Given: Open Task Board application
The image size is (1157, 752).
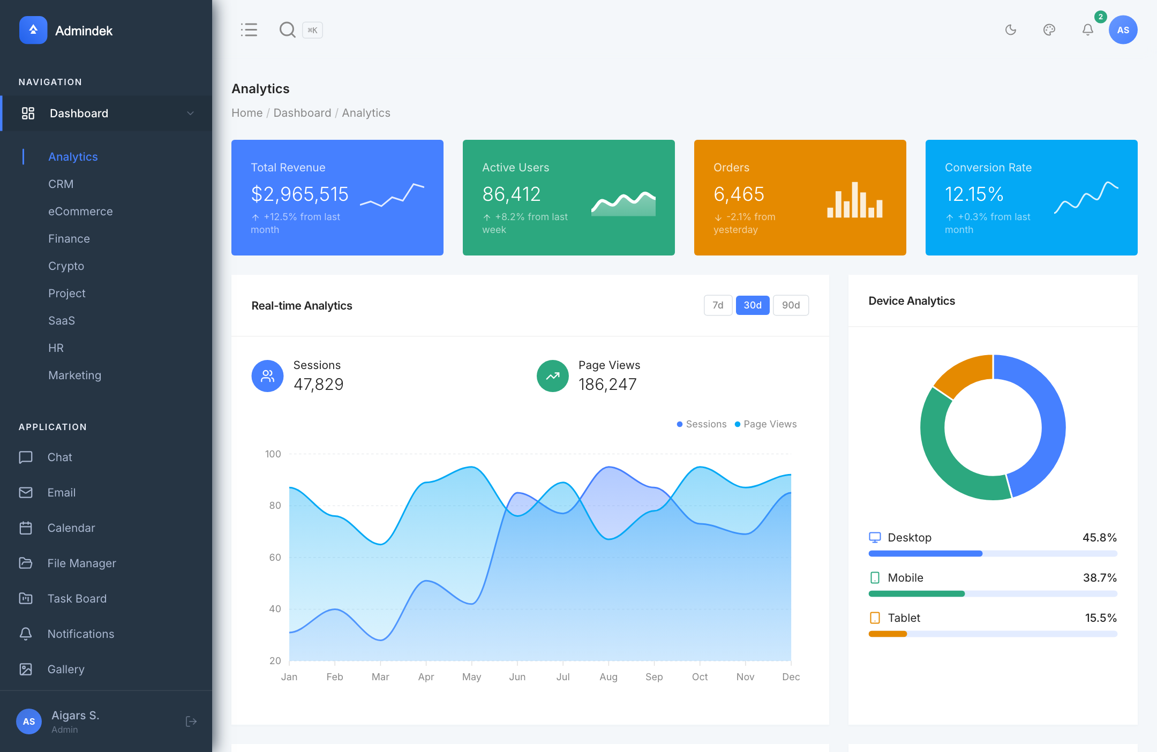Looking at the screenshot, I should point(77,598).
